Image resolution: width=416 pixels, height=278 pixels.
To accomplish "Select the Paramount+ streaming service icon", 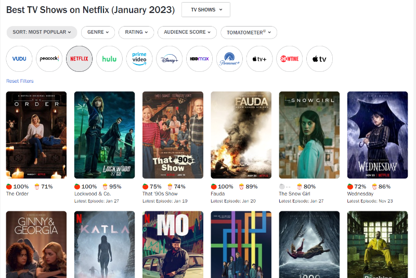I will [x=229, y=59].
